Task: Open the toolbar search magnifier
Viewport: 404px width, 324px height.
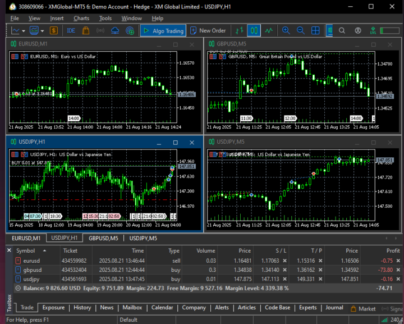Action: coord(342,31)
